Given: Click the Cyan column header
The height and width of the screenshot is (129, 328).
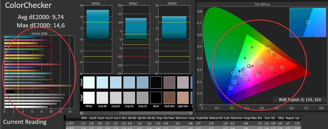Looking at the screenshot, I should pyautogui.click(x=298, y=118).
